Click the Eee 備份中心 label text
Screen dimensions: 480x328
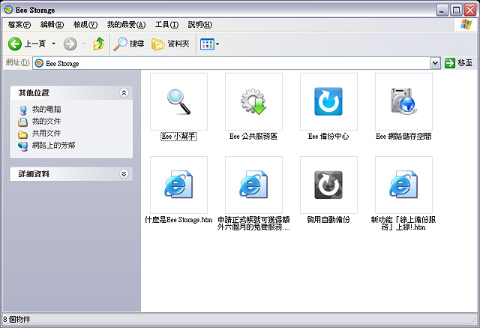click(x=328, y=137)
